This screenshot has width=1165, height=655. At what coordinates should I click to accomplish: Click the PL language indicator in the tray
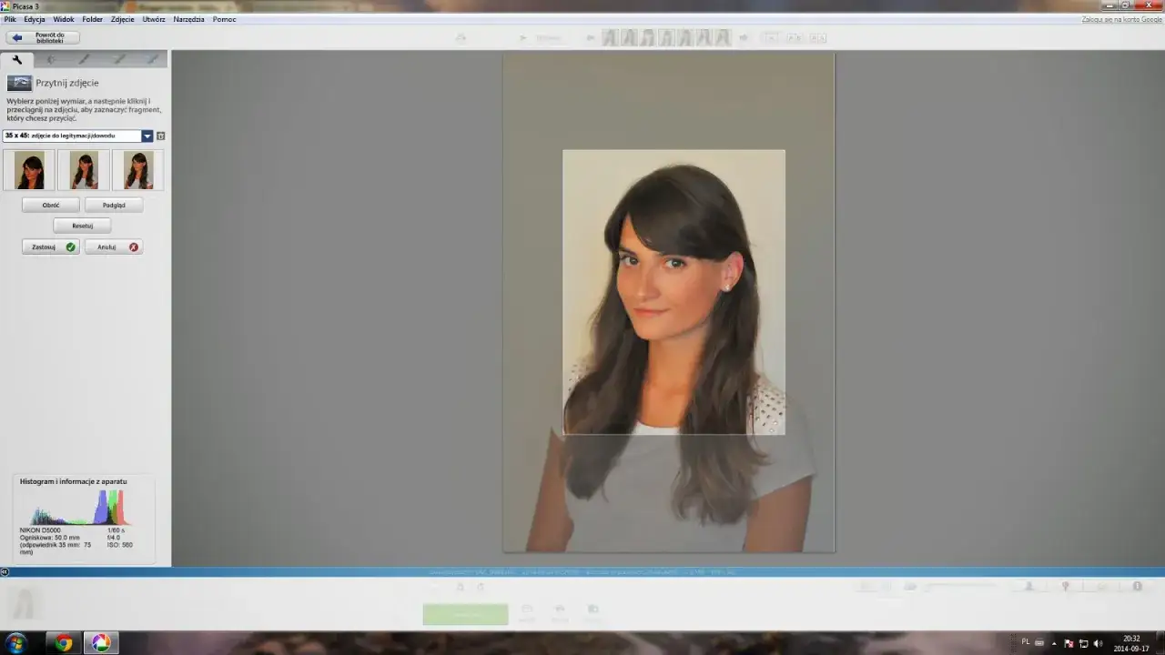[1025, 643]
